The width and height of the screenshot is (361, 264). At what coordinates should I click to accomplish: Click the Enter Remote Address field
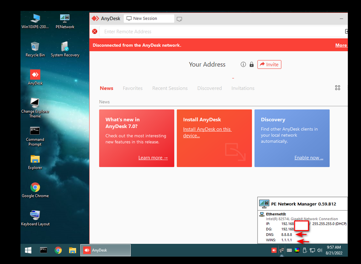pos(222,32)
